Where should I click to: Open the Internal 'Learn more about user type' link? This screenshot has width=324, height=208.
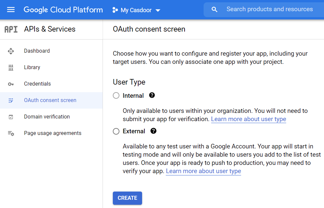248,119
